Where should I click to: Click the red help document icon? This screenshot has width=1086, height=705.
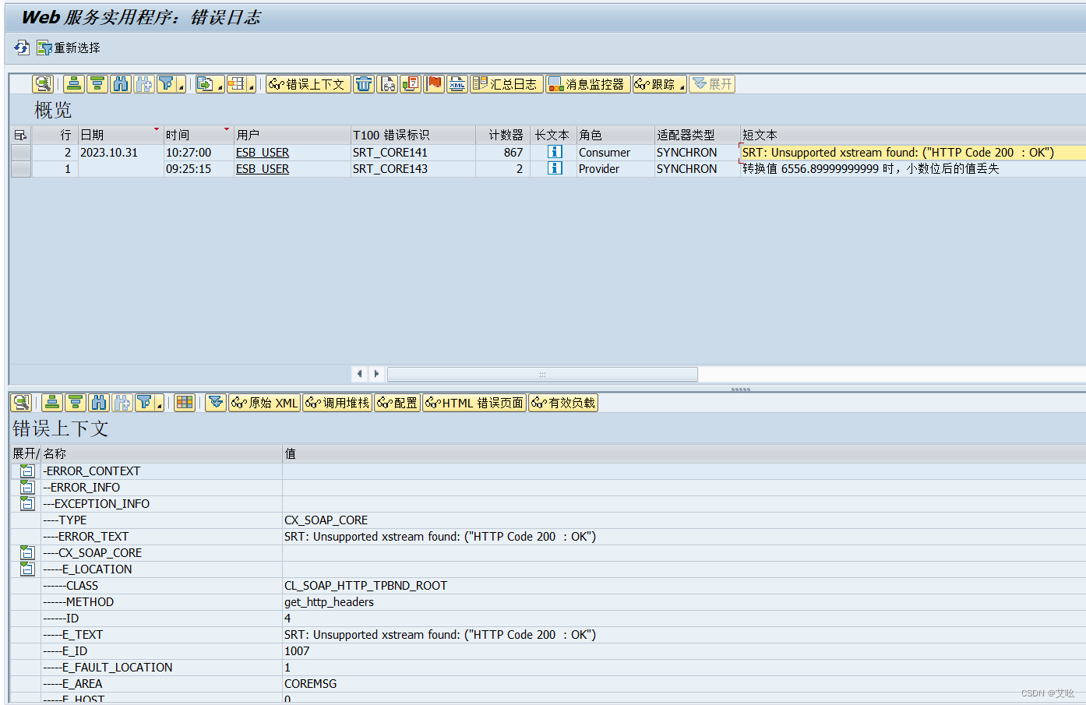[411, 84]
